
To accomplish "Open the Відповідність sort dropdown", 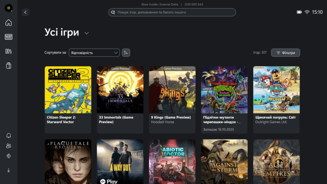I will 94,52.
